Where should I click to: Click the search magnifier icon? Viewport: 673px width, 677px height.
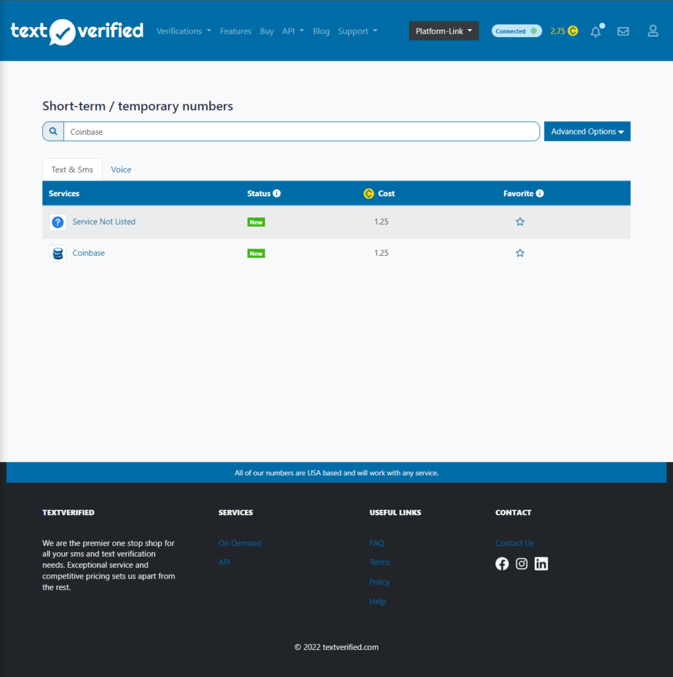pyautogui.click(x=53, y=132)
